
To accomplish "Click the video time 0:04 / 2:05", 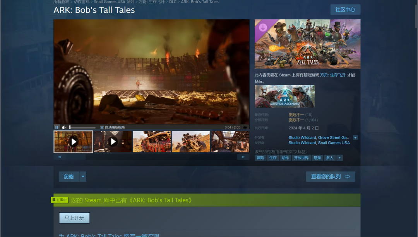I will pos(233,127).
